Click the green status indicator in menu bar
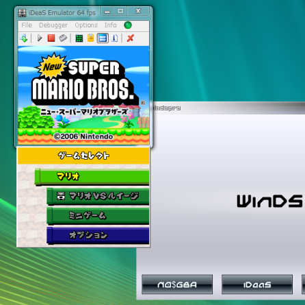This screenshot has width=305, height=305. (128, 25)
